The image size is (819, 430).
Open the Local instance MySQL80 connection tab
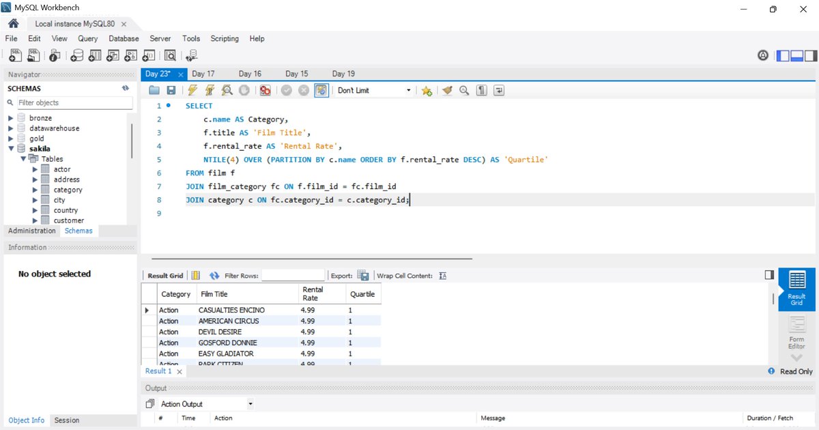click(75, 23)
